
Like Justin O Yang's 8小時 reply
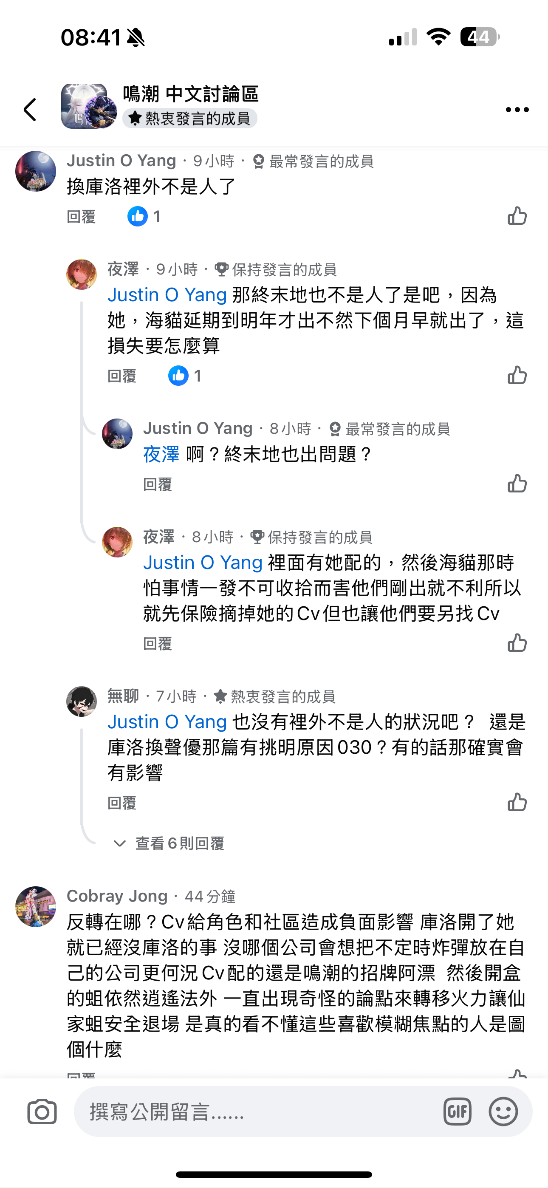517,484
